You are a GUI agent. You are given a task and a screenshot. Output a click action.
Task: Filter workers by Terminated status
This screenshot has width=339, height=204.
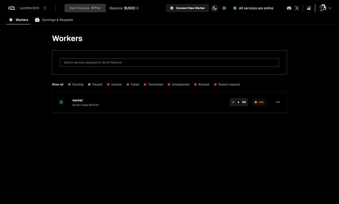[x=153, y=84]
